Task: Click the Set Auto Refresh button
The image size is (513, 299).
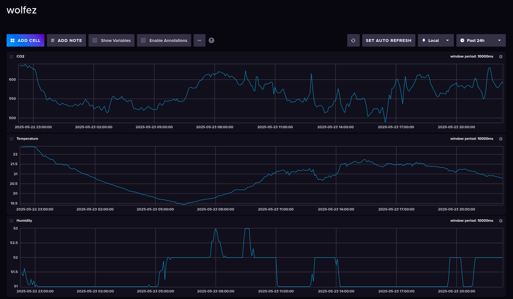Action: point(389,40)
